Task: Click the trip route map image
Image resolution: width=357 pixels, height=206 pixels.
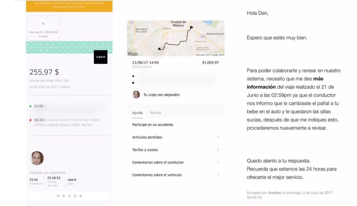Action: [176, 38]
